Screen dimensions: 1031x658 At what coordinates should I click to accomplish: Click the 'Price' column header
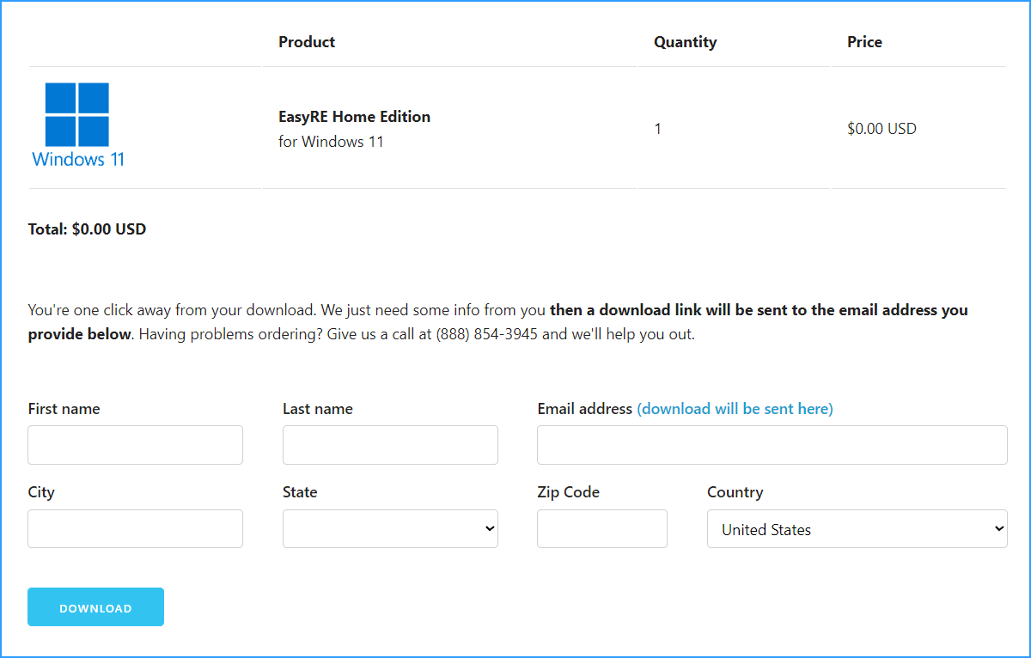point(864,41)
